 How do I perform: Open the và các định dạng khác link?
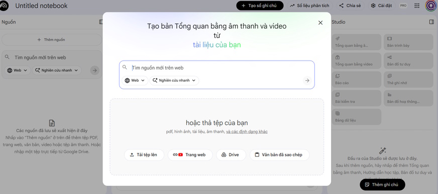(247, 131)
